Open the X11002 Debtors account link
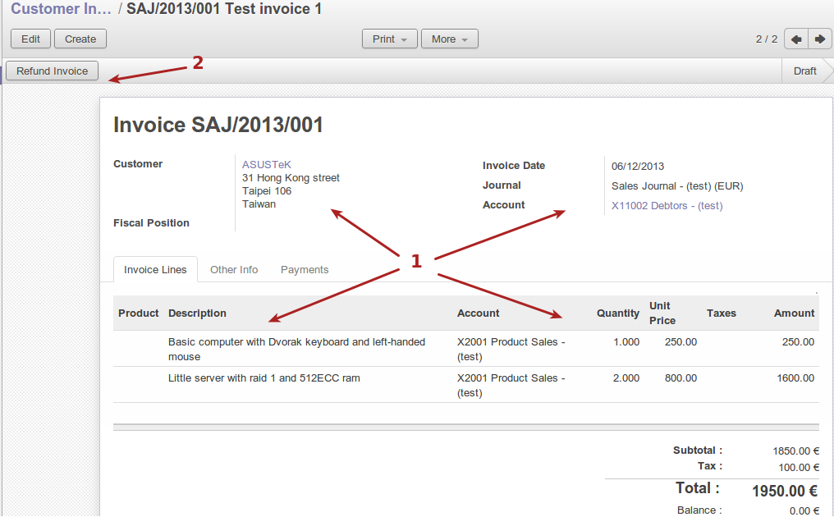The image size is (834, 517). (x=667, y=206)
